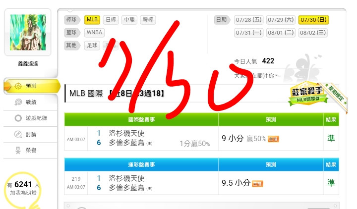Open the 討論 discussion sidebar icon
This screenshot has height=209, width=357.
point(18,134)
